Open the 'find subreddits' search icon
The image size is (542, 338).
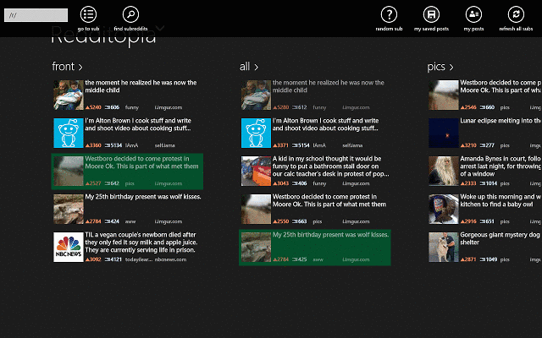(130, 14)
